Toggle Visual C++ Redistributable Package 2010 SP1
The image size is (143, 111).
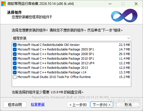point(15,59)
